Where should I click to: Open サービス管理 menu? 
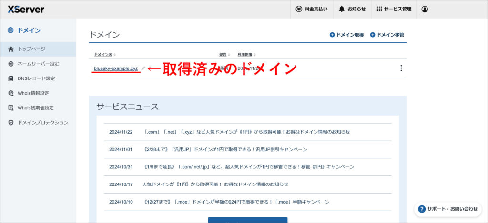pos(394,10)
